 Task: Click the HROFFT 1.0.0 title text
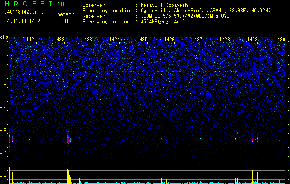[36, 4]
